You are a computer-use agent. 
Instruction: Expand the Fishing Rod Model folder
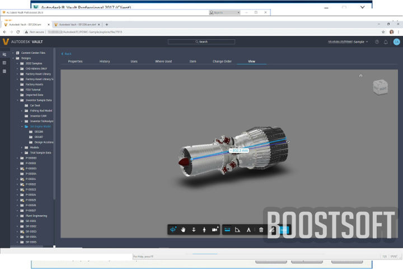(x=22, y=111)
